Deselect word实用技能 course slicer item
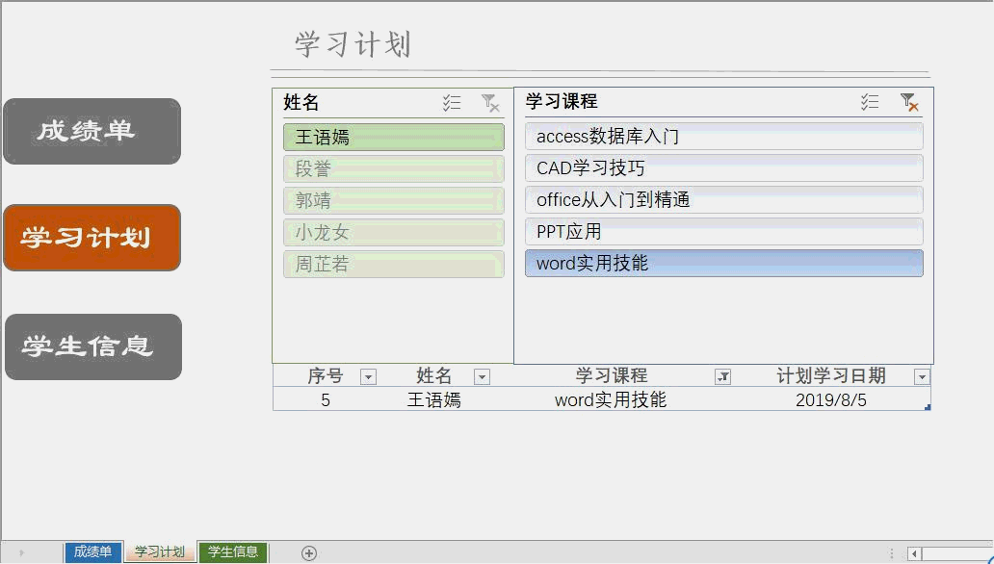The height and width of the screenshot is (564, 994). pyautogui.click(x=724, y=263)
